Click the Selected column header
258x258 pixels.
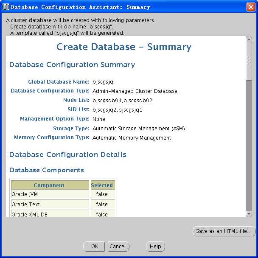103,185
